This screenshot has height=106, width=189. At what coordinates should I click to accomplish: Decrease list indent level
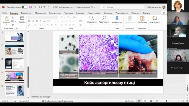(62, 21)
